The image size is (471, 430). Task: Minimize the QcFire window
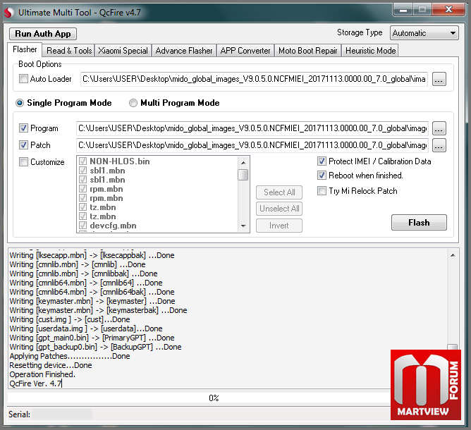[x=403, y=10]
